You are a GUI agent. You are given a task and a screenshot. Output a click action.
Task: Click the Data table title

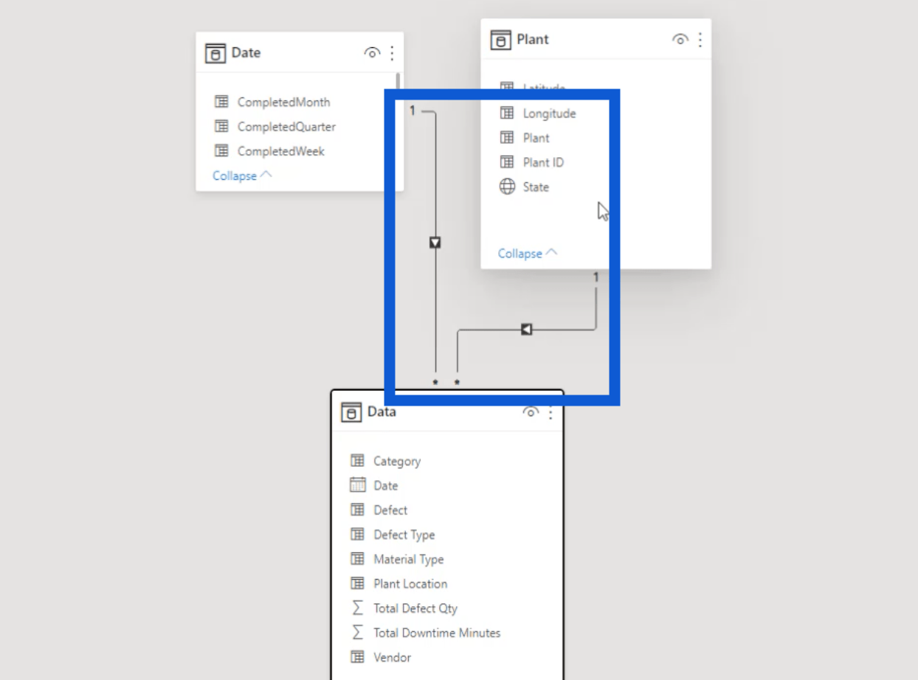click(x=382, y=412)
